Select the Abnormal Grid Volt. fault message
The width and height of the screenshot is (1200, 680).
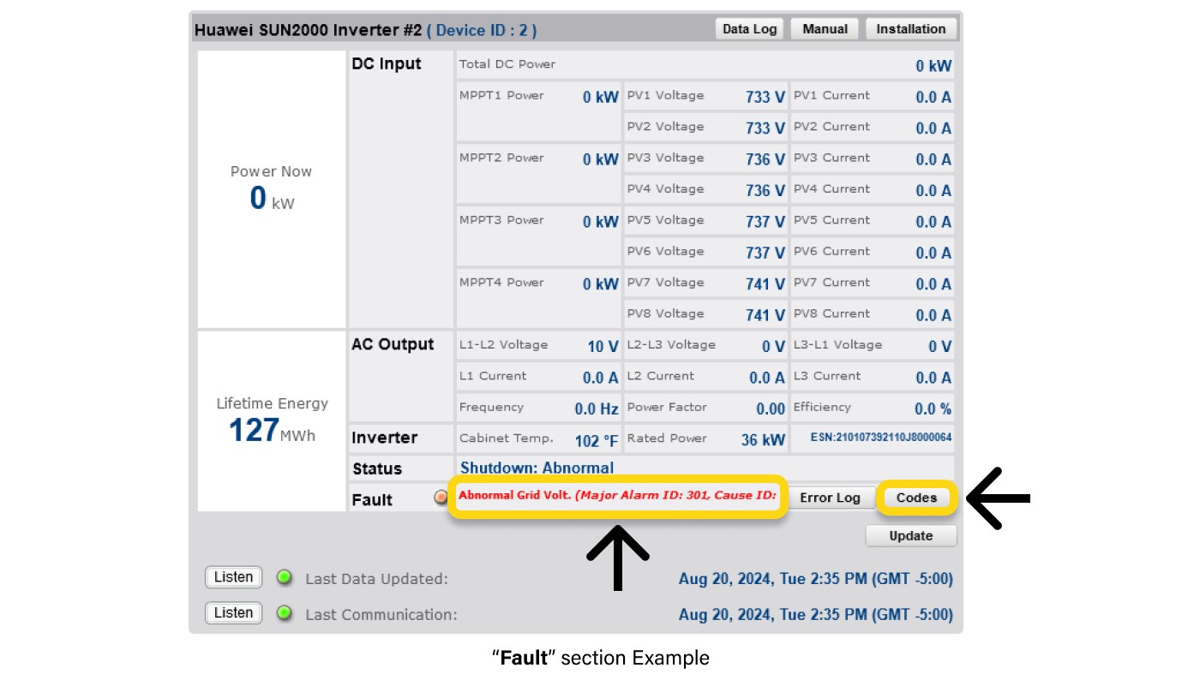pyautogui.click(x=617, y=495)
